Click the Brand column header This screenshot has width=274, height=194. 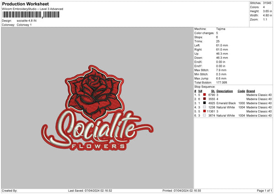pyautogui.click(x=251, y=91)
